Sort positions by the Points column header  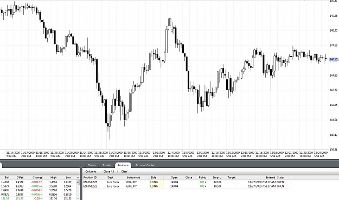(x=202, y=178)
